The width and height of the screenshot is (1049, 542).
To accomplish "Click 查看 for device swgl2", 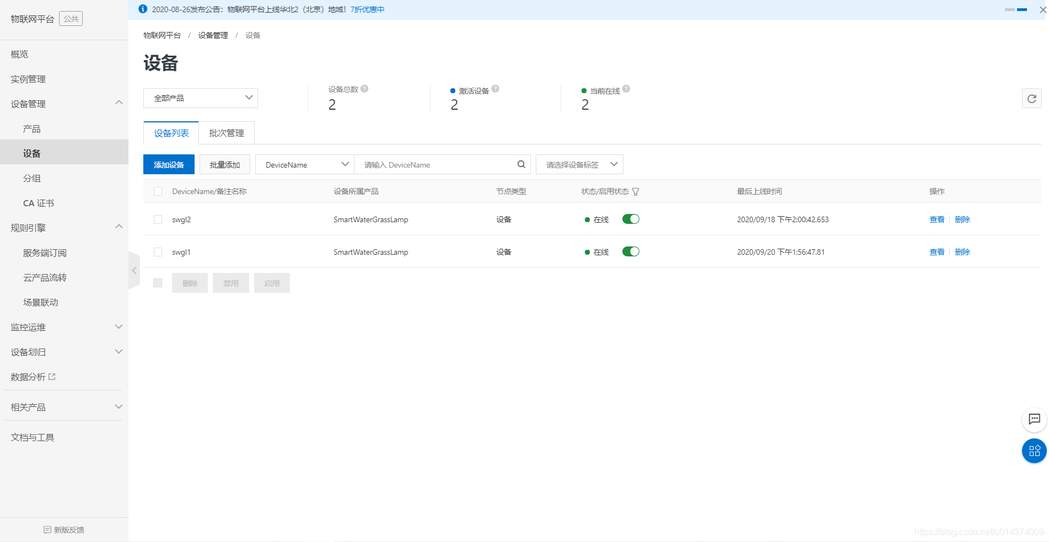I will 937,219.
